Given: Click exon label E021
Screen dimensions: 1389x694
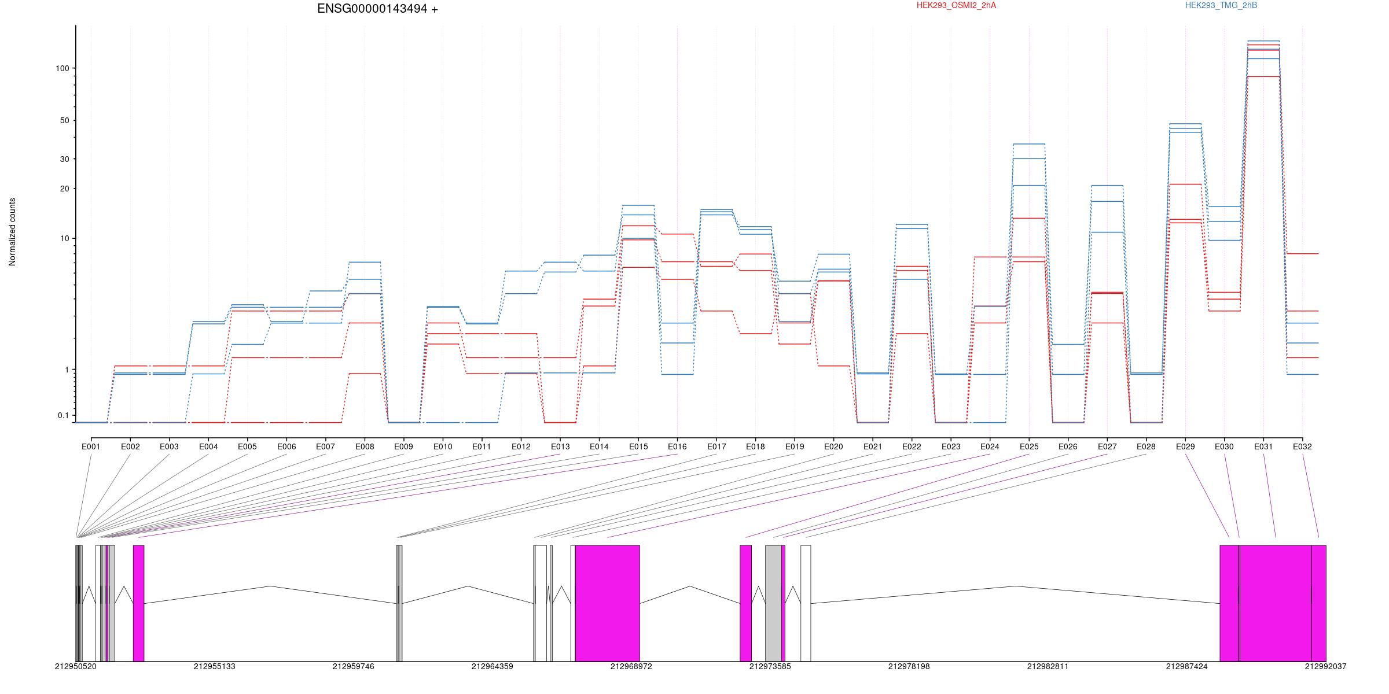Looking at the screenshot, I should tap(873, 446).
